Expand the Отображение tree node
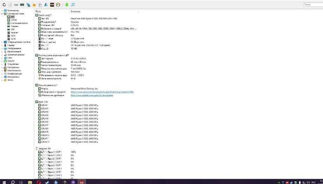Image resolution: width=323 pixels, height=184 pixels. [x=2, y=48]
